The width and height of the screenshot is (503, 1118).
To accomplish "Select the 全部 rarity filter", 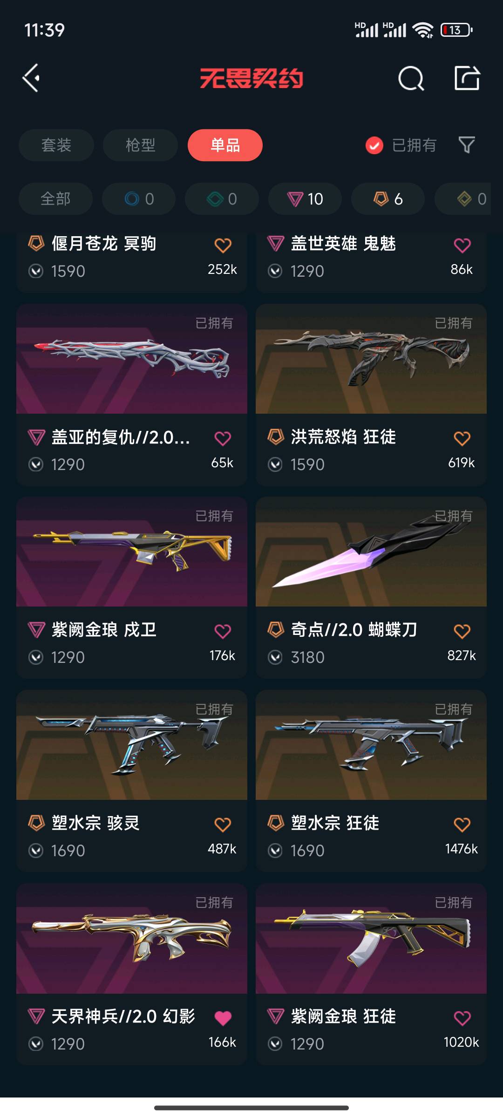I will point(55,199).
